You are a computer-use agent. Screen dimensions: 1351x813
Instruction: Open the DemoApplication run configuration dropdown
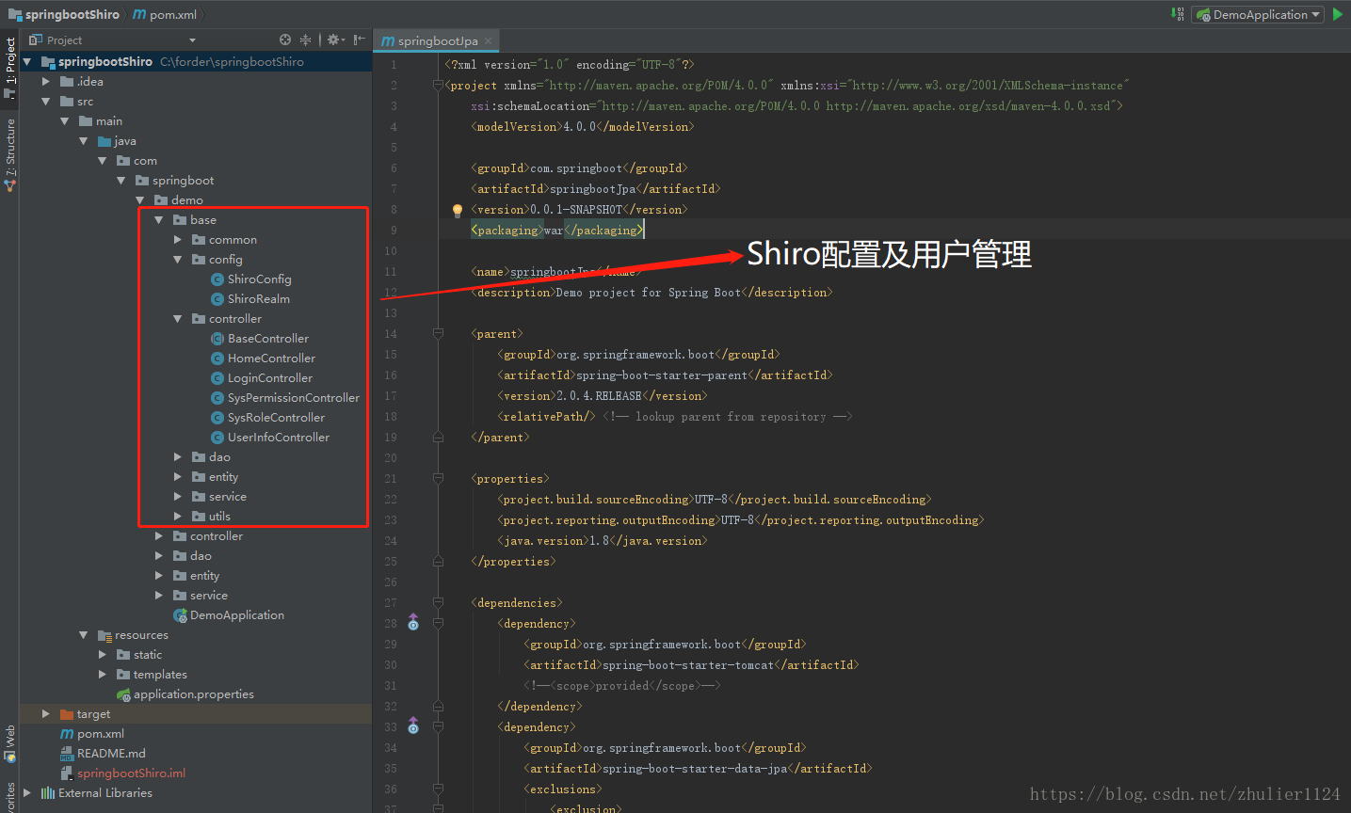[x=1258, y=14]
